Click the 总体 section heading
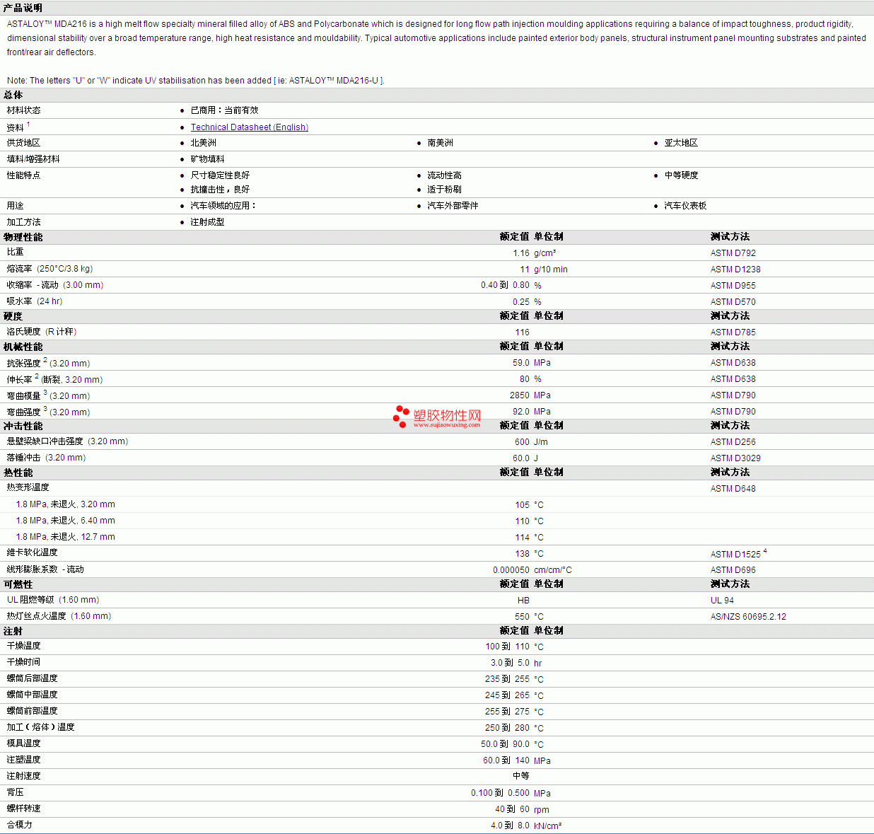Screen dimensions: 874x834 13,95
